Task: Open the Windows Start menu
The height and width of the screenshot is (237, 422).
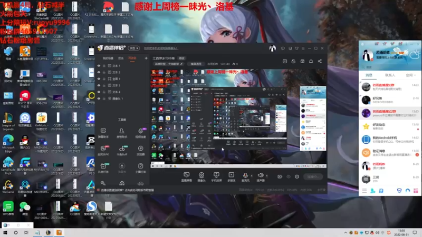Action: tap(5, 233)
